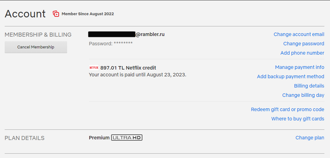This screenshot has width=330, height=158.
Task: Open Where to buy gift cards
Action: click(298, 119)
